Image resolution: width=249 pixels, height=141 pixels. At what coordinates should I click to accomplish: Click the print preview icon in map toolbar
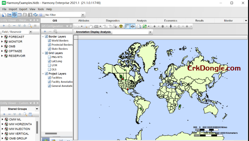coord(139,26)
